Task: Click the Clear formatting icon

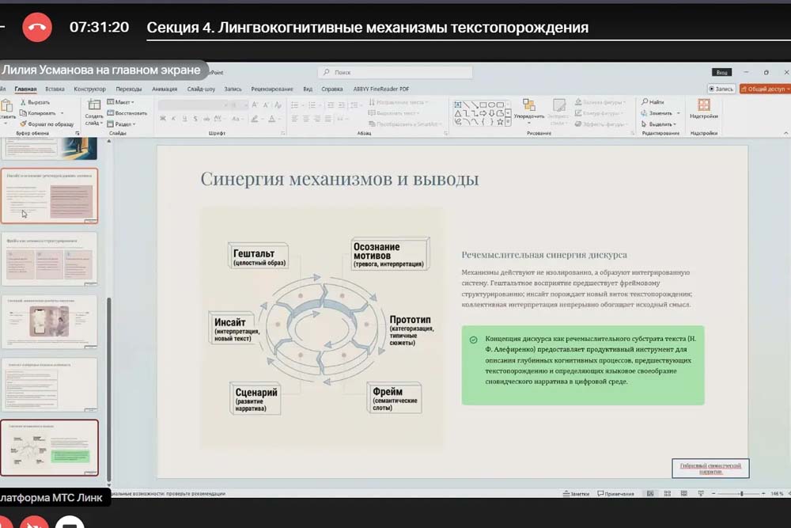Action: (x=278, y=105)
